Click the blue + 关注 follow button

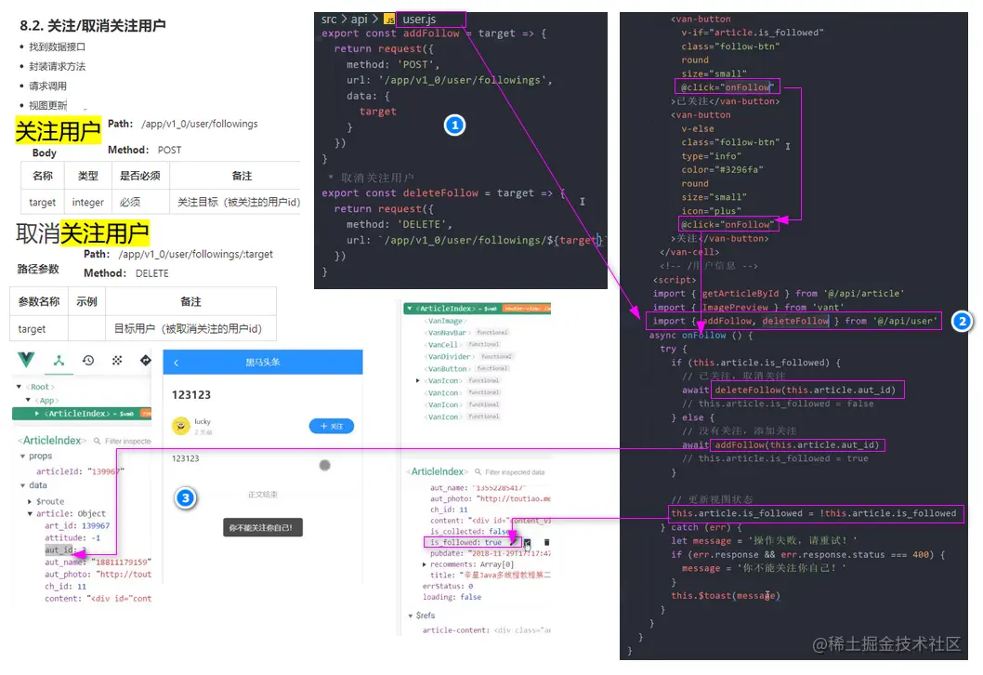tap(332, 426)
